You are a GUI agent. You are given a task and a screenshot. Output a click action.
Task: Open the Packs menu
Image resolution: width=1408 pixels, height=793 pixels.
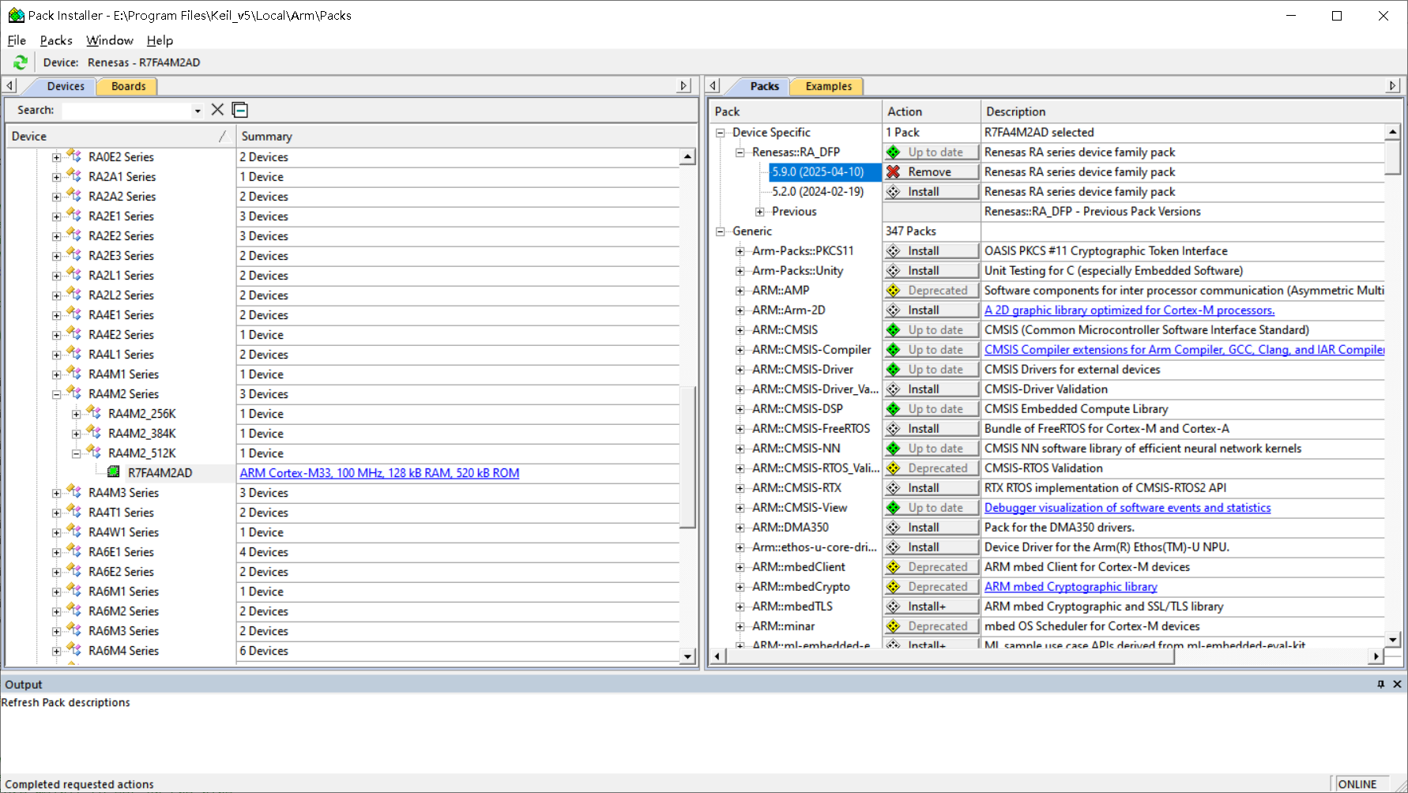pyautogui.click(x=56, y=40)
